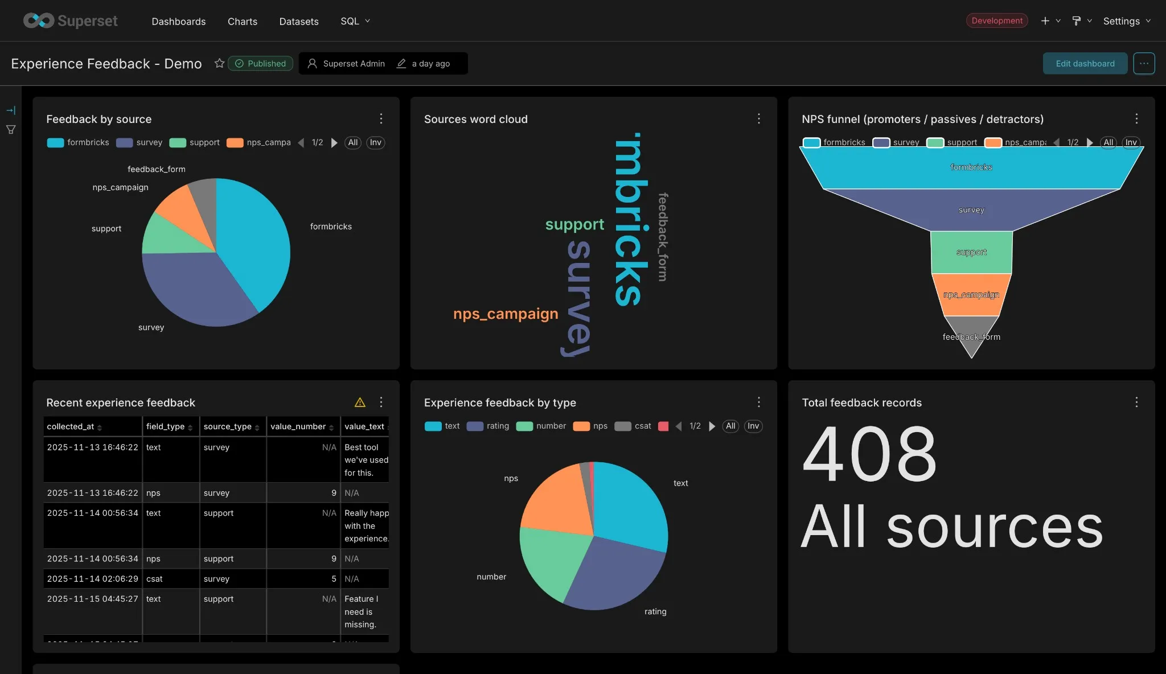This screenshot has width=1166, height=674.
Task: Toggle csat legend in Experience feedback by type
Action: (x=633, y=426)
